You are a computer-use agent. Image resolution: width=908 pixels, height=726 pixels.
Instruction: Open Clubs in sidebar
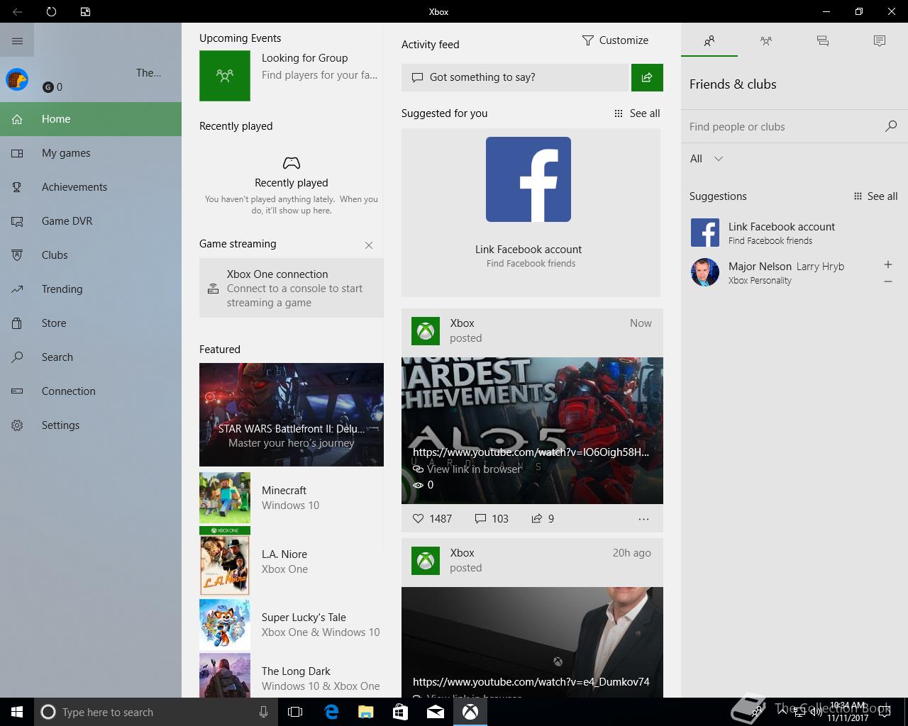tap(91, 255)
